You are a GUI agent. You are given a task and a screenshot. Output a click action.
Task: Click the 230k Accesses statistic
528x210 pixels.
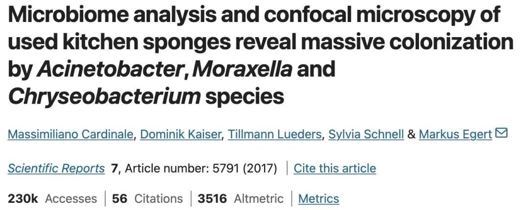[52, 199]
